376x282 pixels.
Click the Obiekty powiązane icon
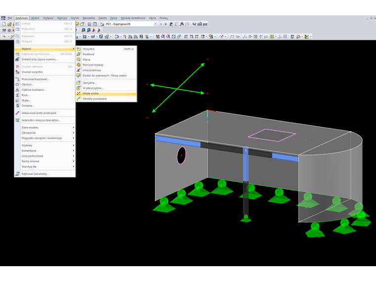[78, 99]
